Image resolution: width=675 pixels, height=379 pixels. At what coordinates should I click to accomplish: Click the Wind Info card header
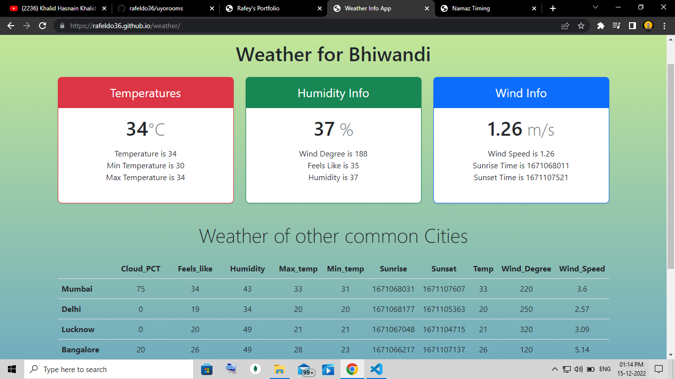pos(521,93)
